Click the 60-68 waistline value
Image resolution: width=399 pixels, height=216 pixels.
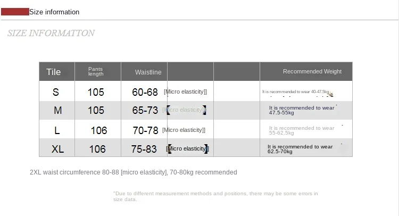(145, 92)
